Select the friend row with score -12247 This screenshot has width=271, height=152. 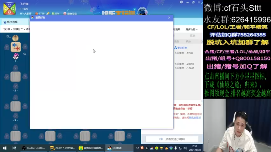tap(188, 68)
